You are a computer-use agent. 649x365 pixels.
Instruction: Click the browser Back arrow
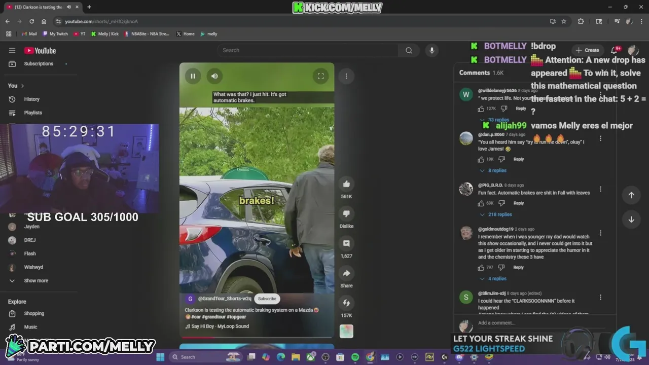click(7, 21)
